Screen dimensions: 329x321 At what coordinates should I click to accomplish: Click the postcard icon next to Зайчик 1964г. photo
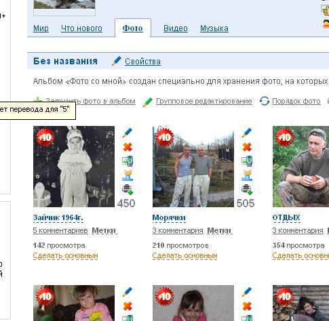tap(128, 175)
